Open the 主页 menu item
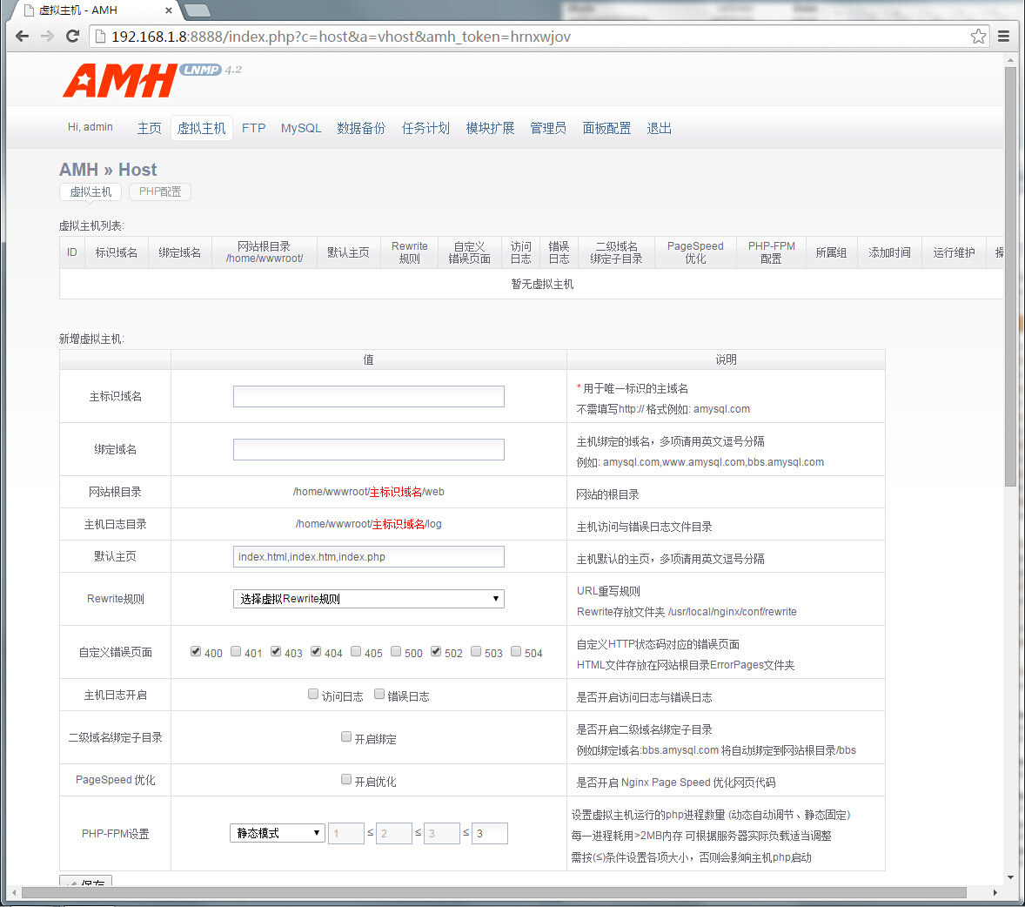This screenshot has height=907, width=1025. pyautogui.click(x=149, y=128)
